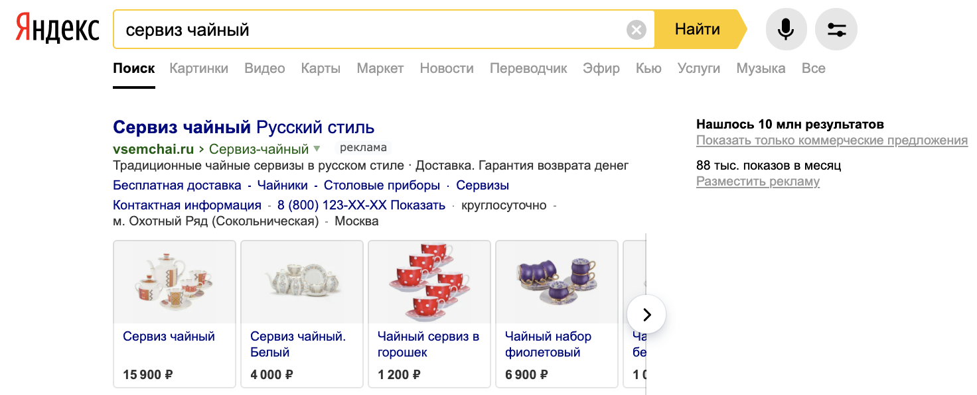
Task: Open search filter settings
Action: [x=836, y=30]
